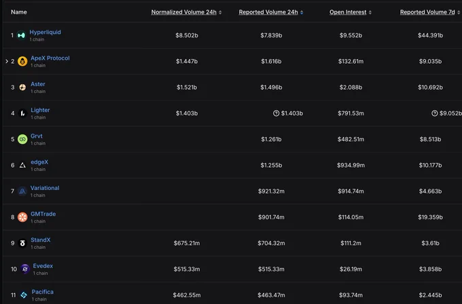Open the Pacifica protocol link

coord(43,292)
